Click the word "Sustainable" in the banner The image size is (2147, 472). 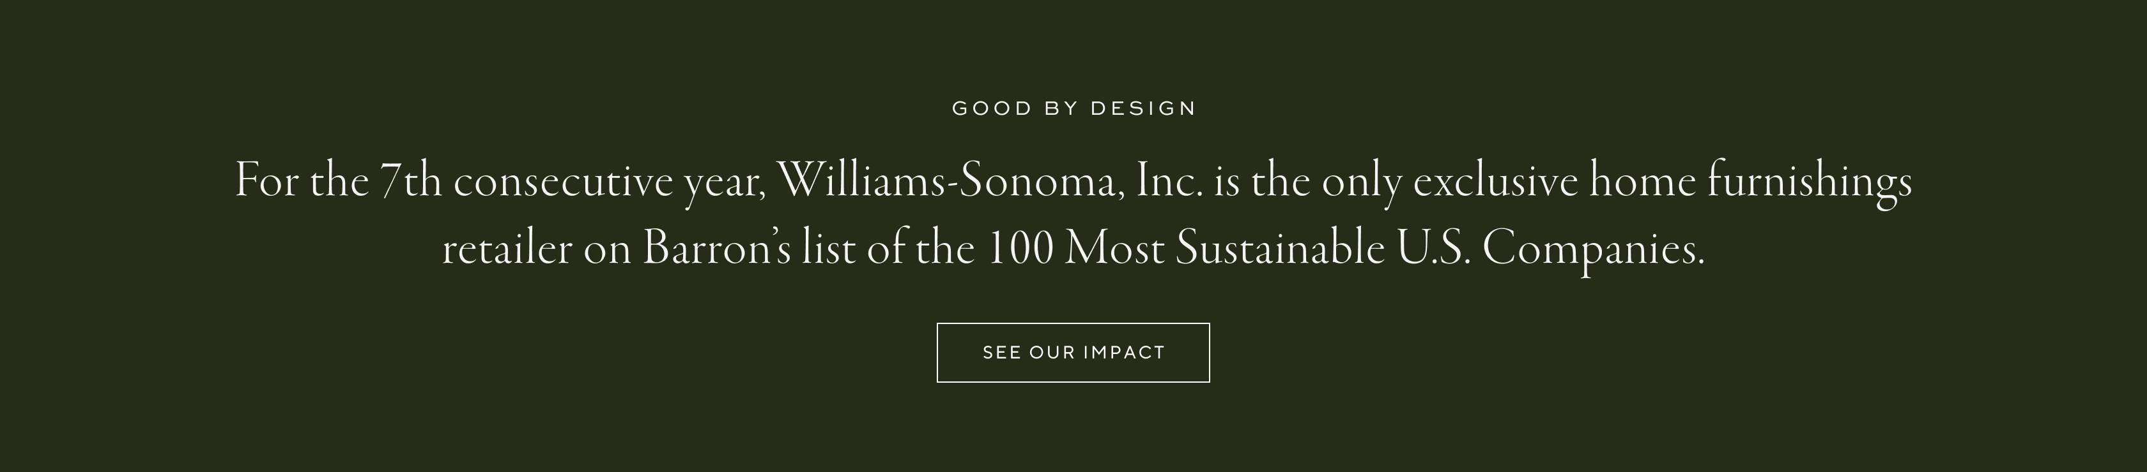click(x=1279, y=249)
